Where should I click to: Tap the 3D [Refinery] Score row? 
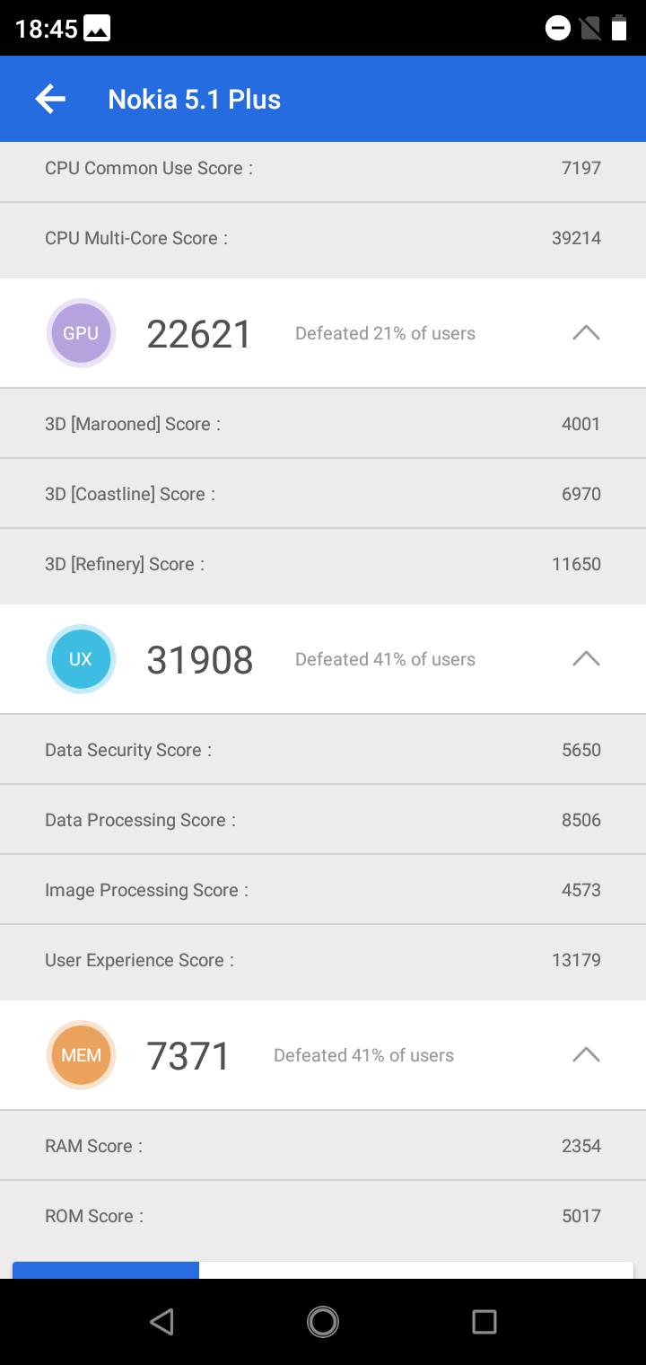click(323, 564)
